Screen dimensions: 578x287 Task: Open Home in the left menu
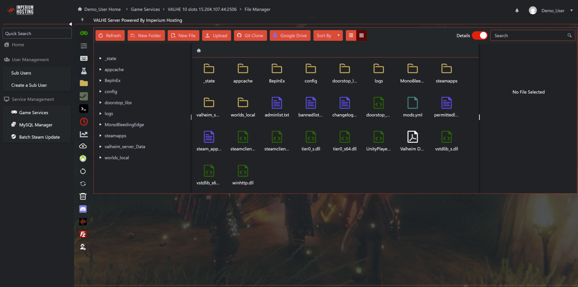coord(18,45)
